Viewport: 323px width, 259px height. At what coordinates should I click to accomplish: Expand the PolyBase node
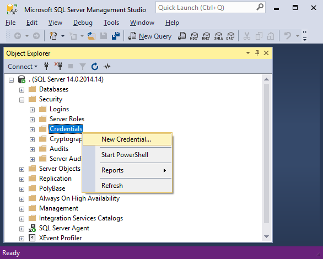point(21,189)
